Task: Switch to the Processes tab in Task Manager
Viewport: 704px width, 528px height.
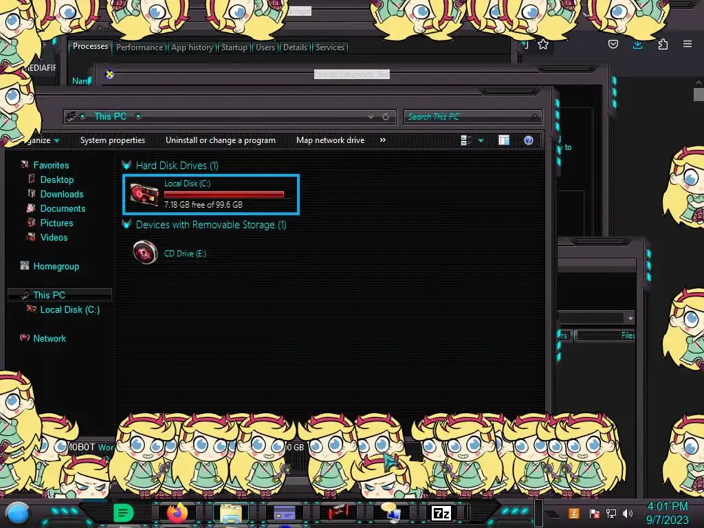Action: [x=90, y=46]
